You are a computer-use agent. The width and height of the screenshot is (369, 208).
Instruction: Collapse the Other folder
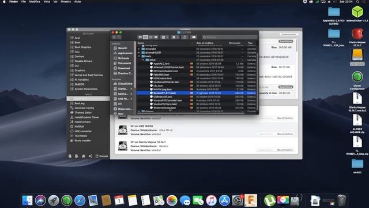143,60
